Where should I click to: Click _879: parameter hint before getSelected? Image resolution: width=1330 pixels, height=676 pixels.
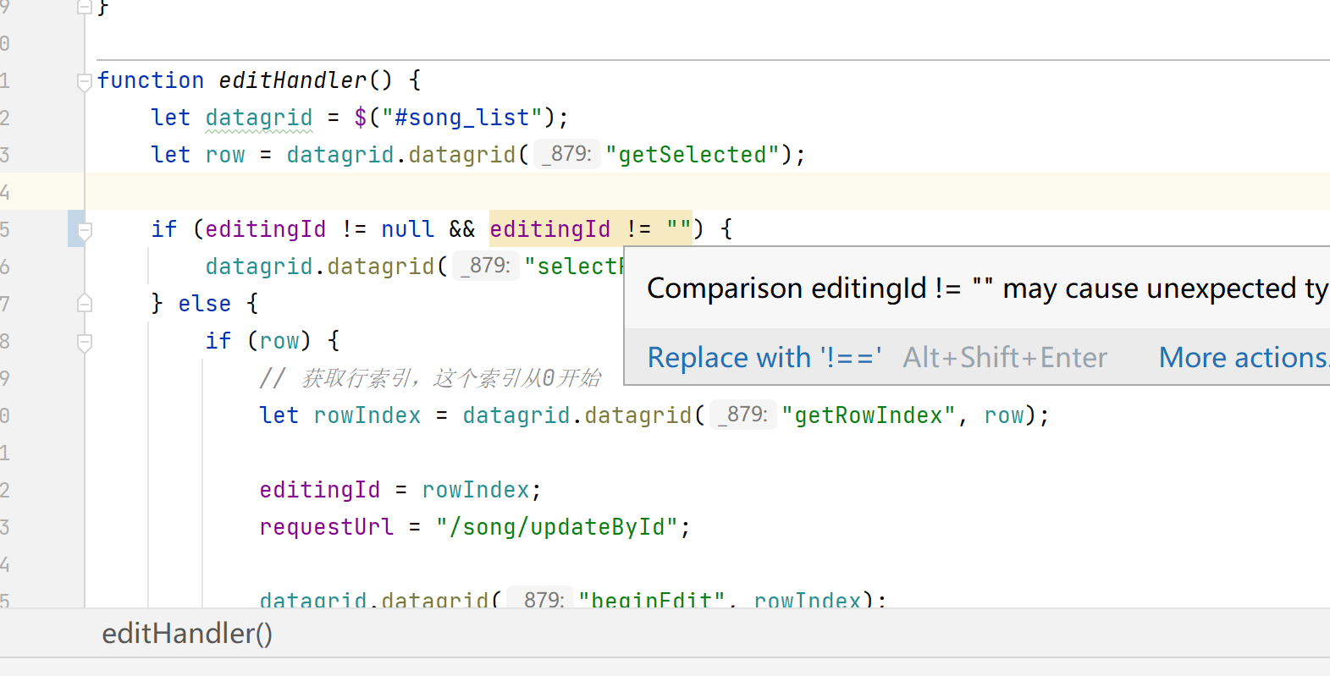[567, 154]
